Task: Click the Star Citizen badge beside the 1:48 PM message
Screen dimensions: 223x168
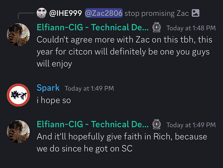Action: (157, 27)
